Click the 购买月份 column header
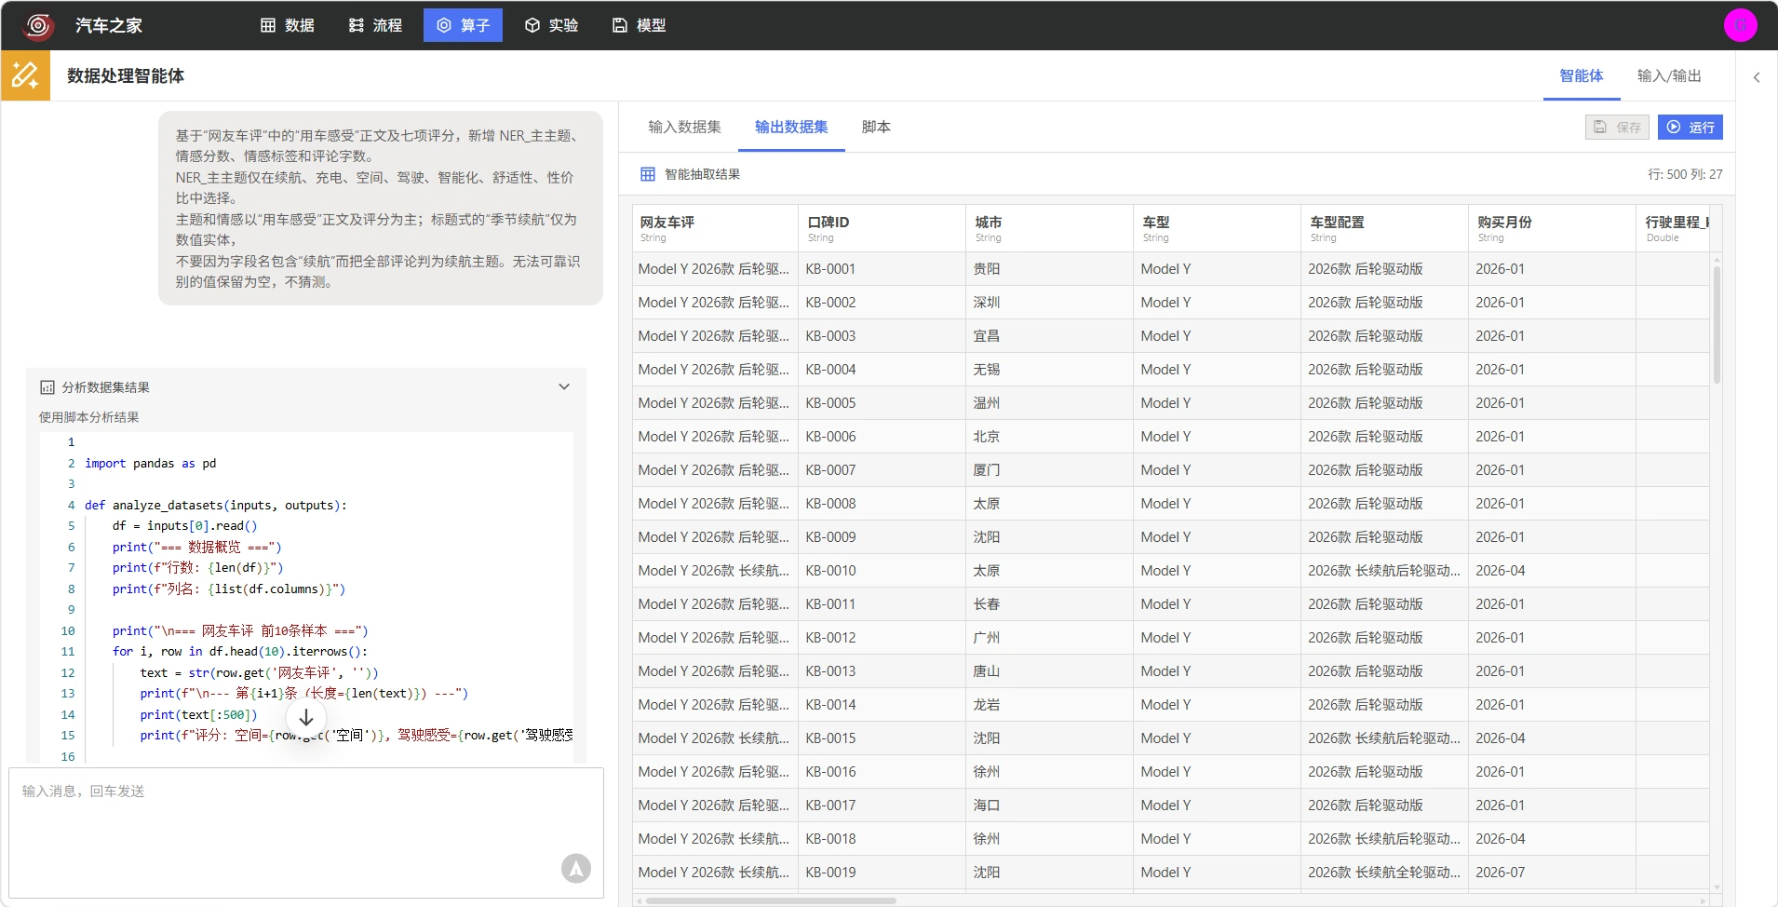Image resolution: width=1778 pixels, height=907 pixels. (x=1552, y=228)
